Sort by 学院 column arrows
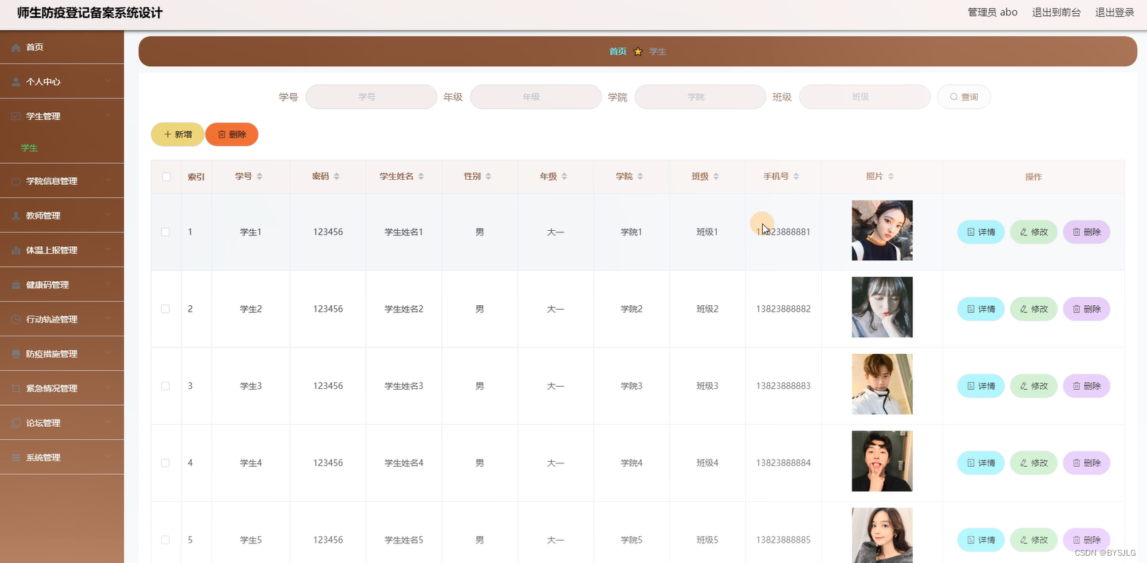 640,176
